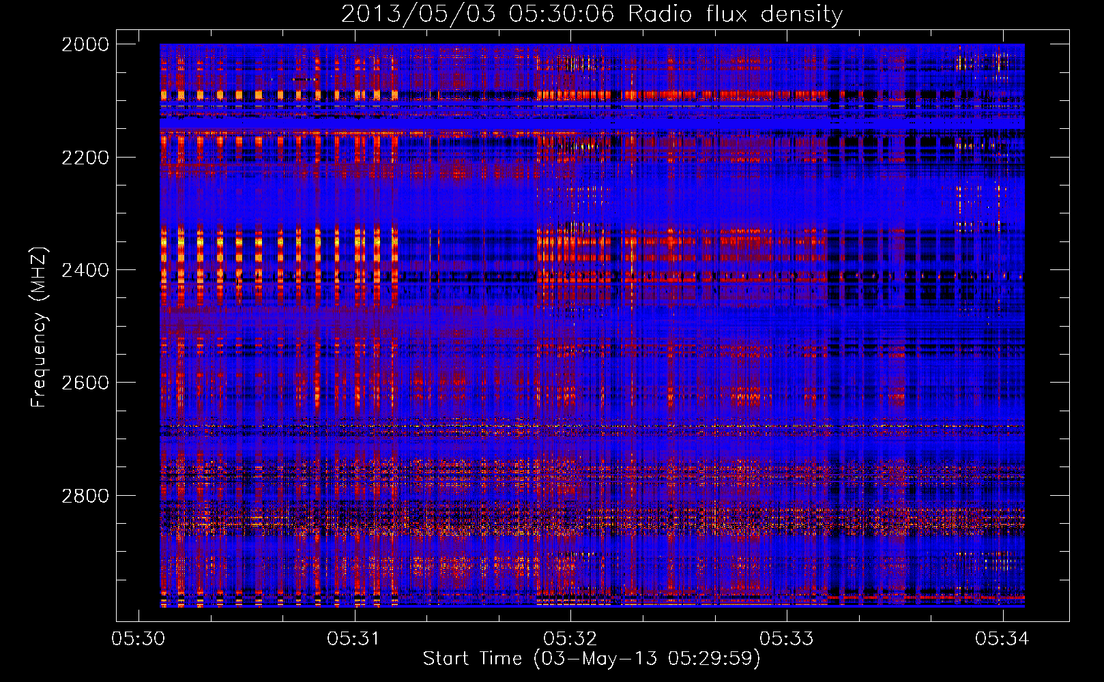Image resolution: width=1104 pixels, height=682 pixels.
Task: Click the 05:34 time tick label
Action: coord(1002,638)
